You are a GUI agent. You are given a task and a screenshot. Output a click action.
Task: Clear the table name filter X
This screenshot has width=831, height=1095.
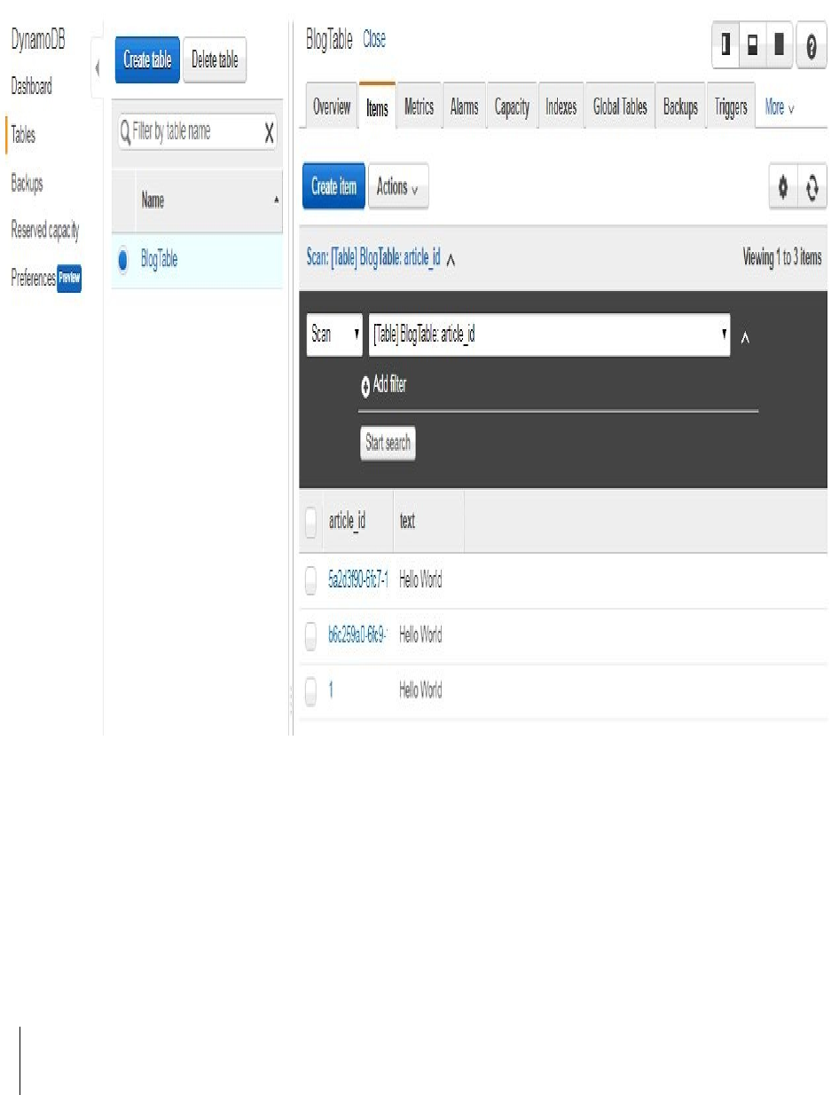pyautogui.click(x=269, y=133)
